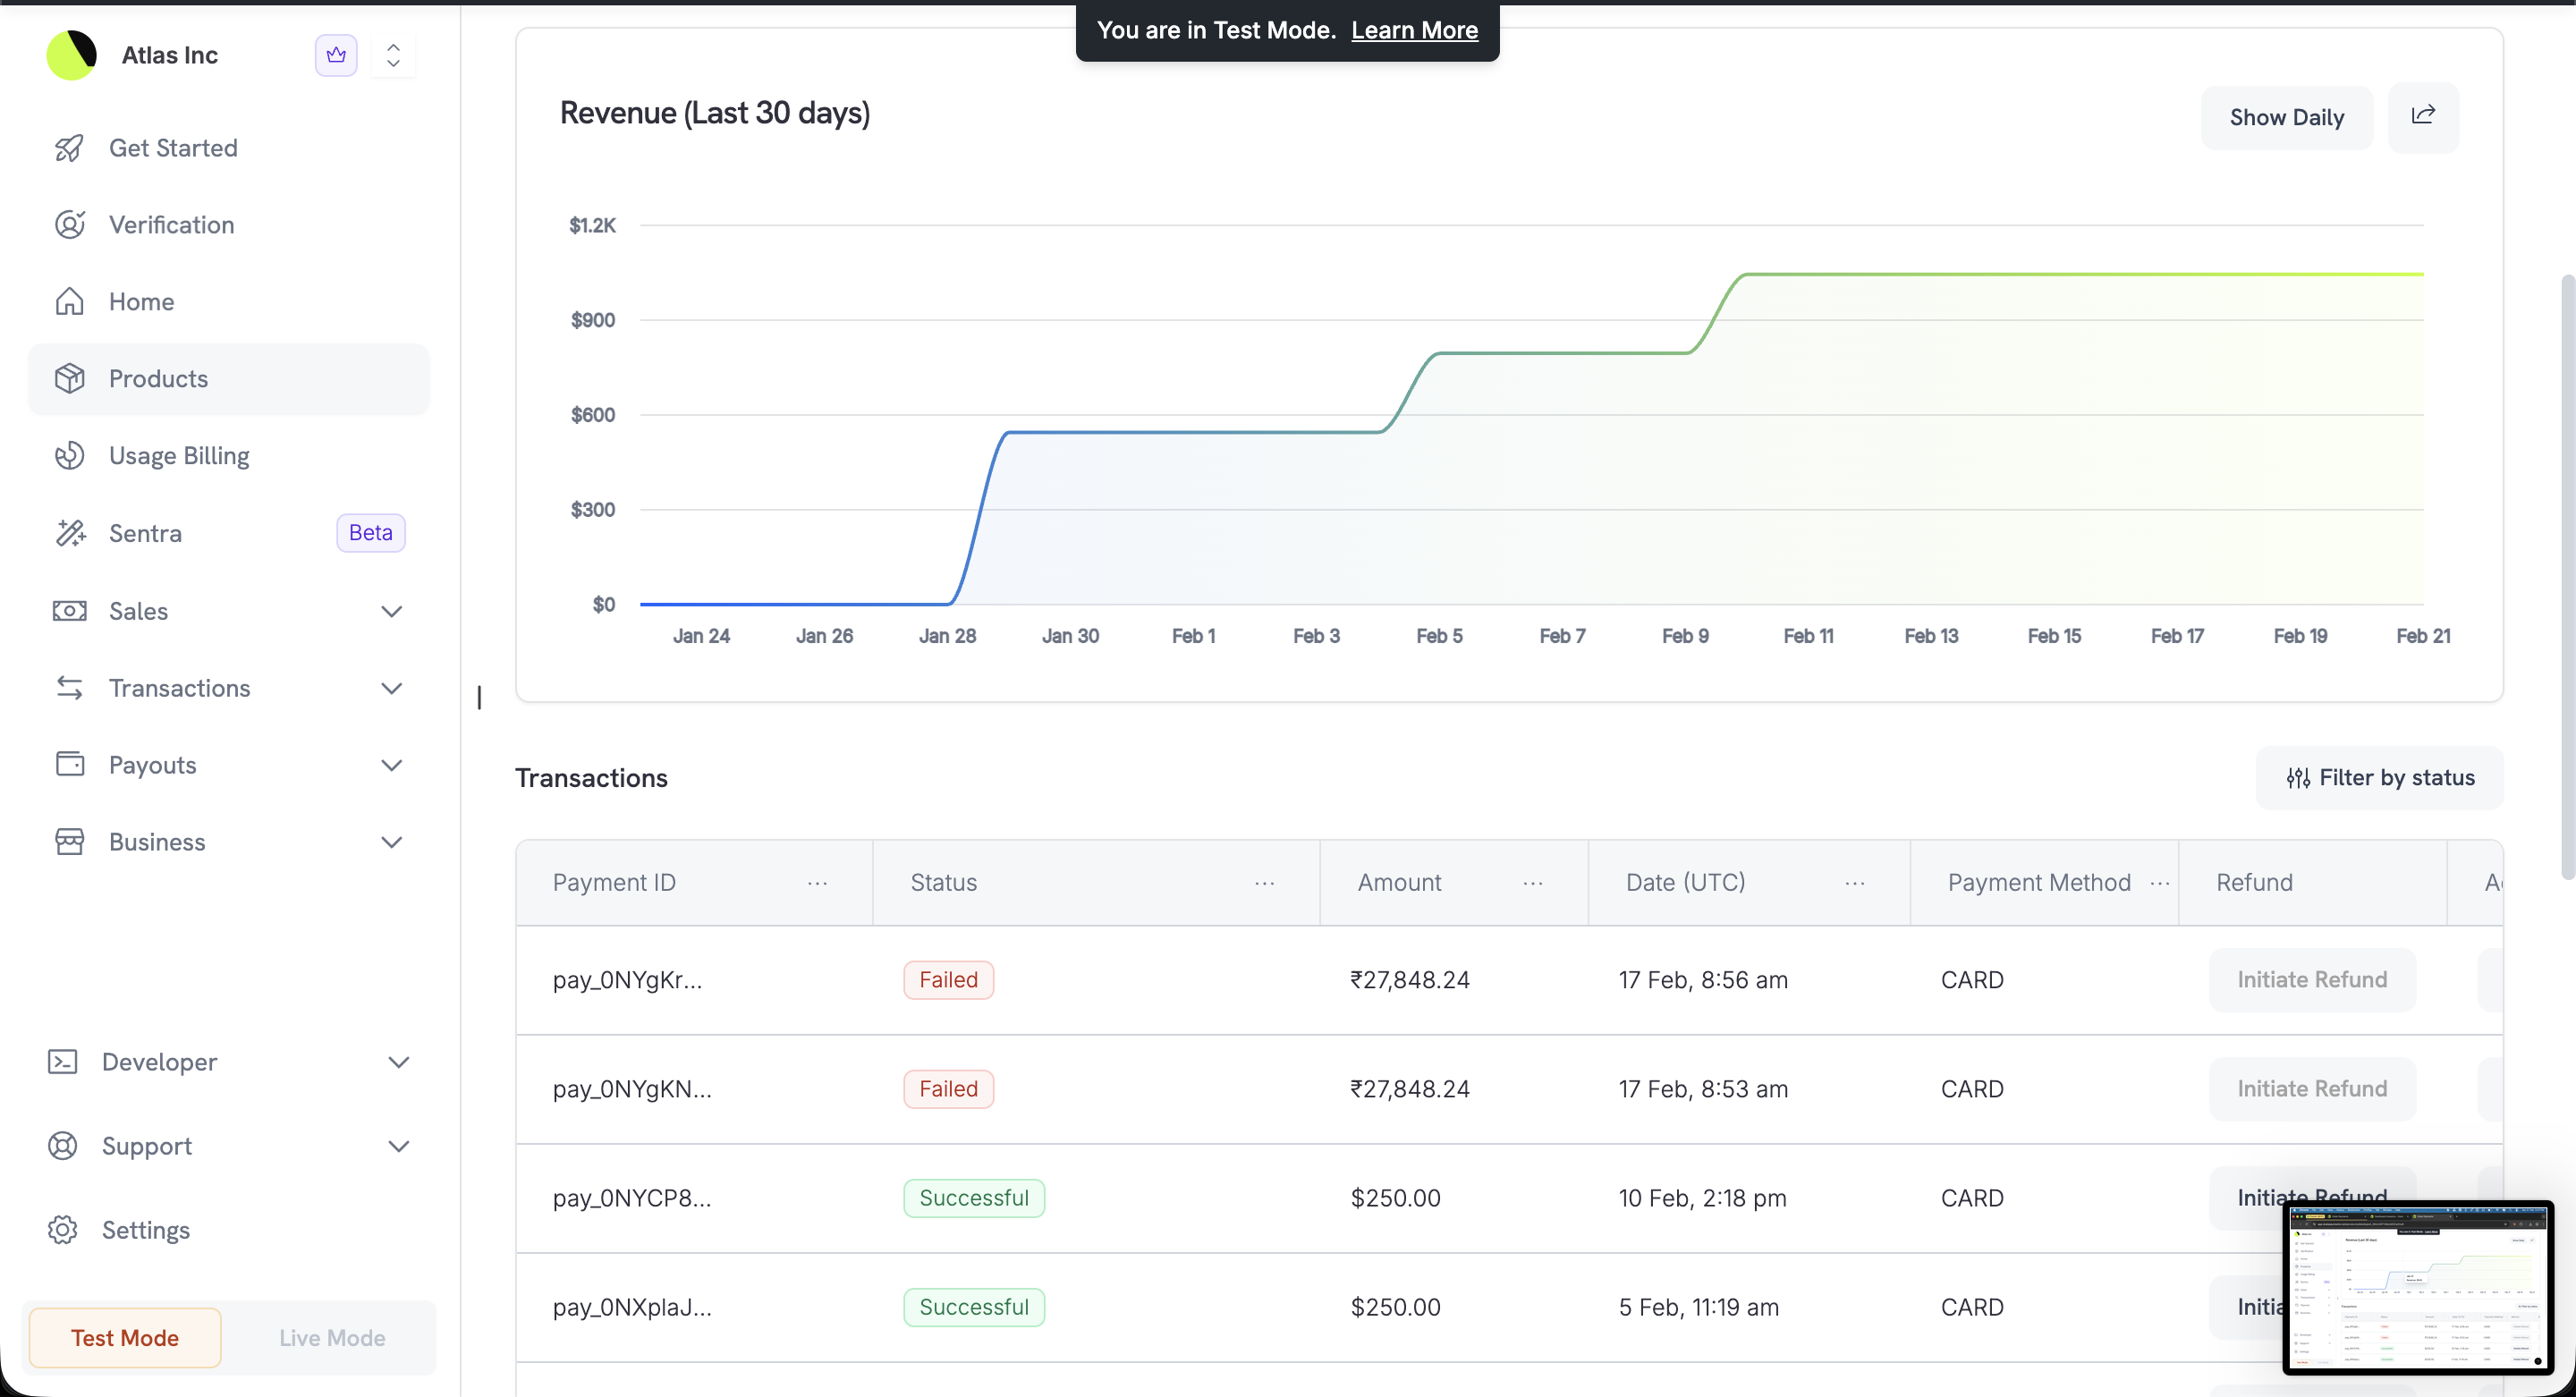The height and width of the screenshot is (1397, 2576).
Task: Open Usage Billing via its sidebar icon
Action: [70, 455]
